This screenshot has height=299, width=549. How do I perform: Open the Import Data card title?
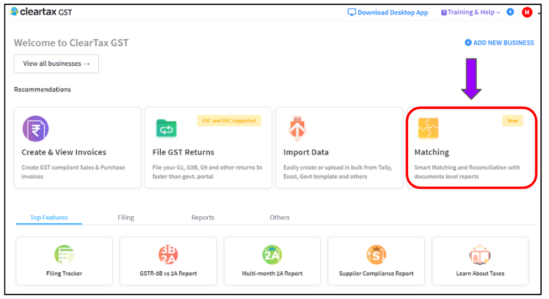point(305,152)
